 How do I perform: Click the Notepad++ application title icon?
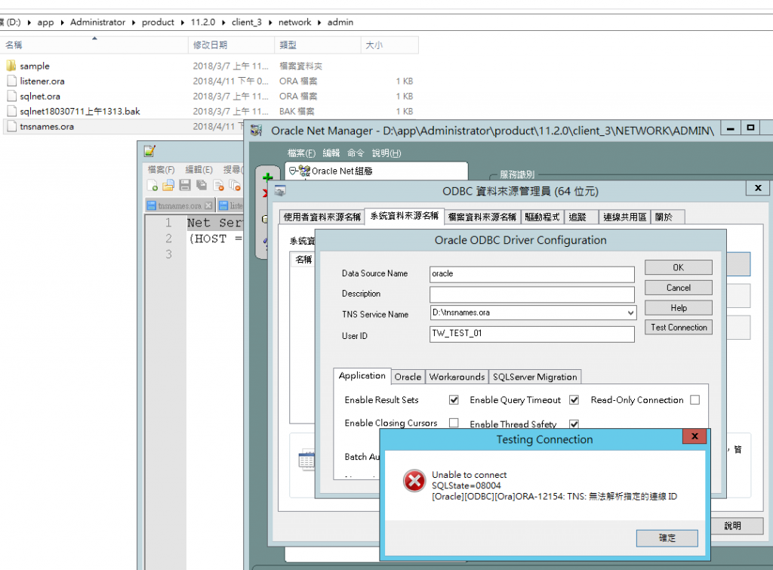pyautogui.click(x=149, y=151)
